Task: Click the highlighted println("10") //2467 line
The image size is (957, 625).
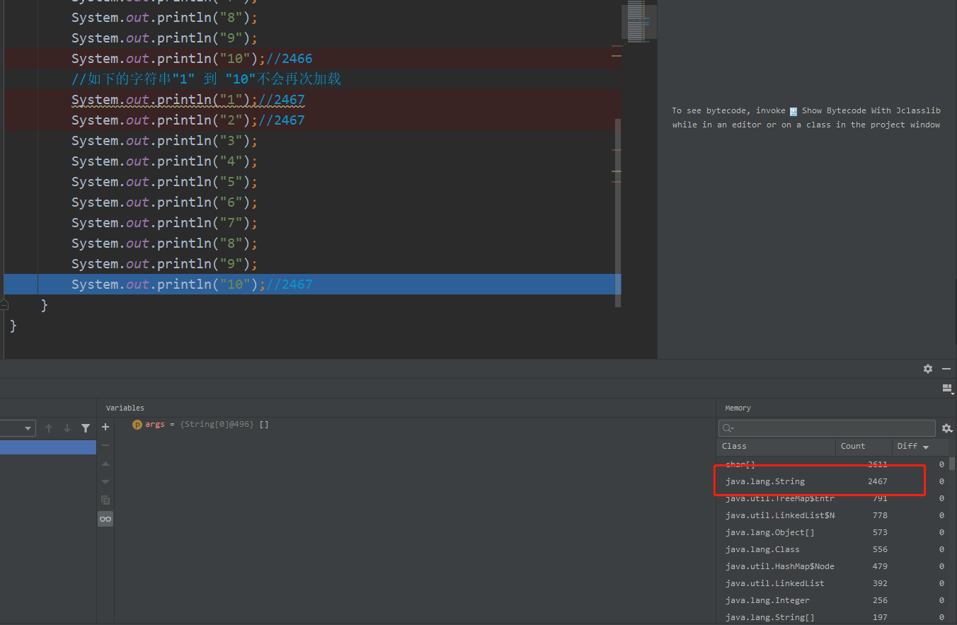Action: click(311, 285)
